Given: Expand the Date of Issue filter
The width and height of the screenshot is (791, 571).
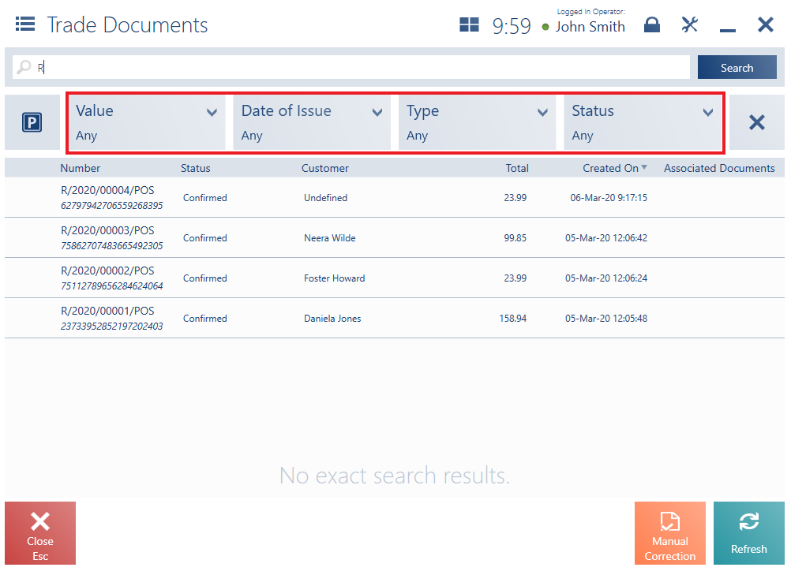Looking at the screenshot, I should pos(312,122).
